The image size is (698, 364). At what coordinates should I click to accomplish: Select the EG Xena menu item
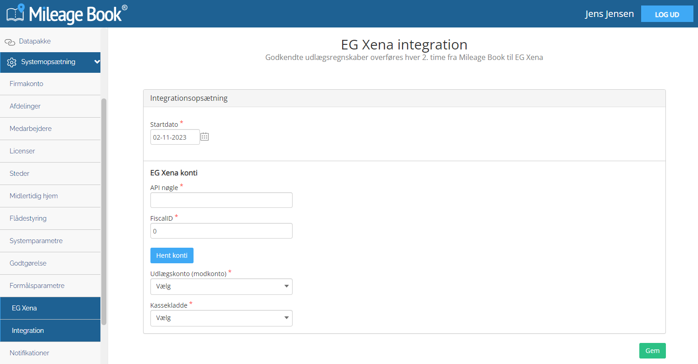point(50,308)
